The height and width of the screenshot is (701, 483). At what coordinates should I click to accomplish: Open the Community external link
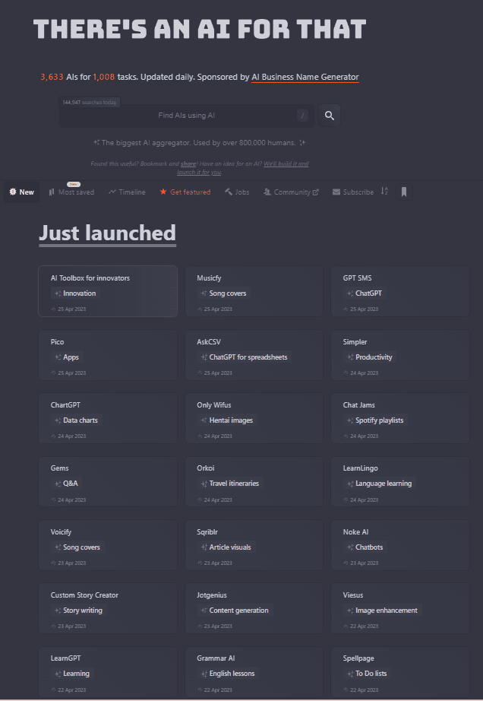pos(291,192)
